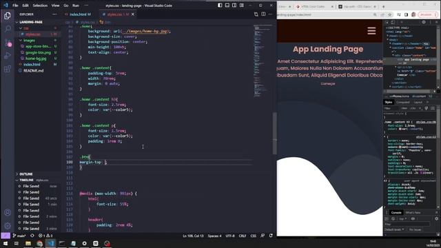Click the Open Changes icon in the editor toolbar
This screenshot has width=441, height=248.
(256, 14)
